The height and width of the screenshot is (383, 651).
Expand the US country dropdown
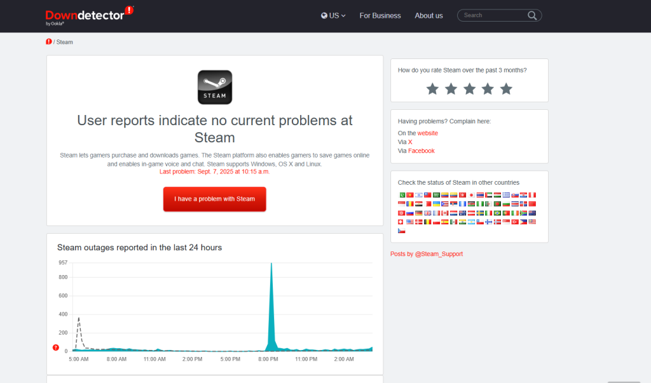click(x=333, y=16)
